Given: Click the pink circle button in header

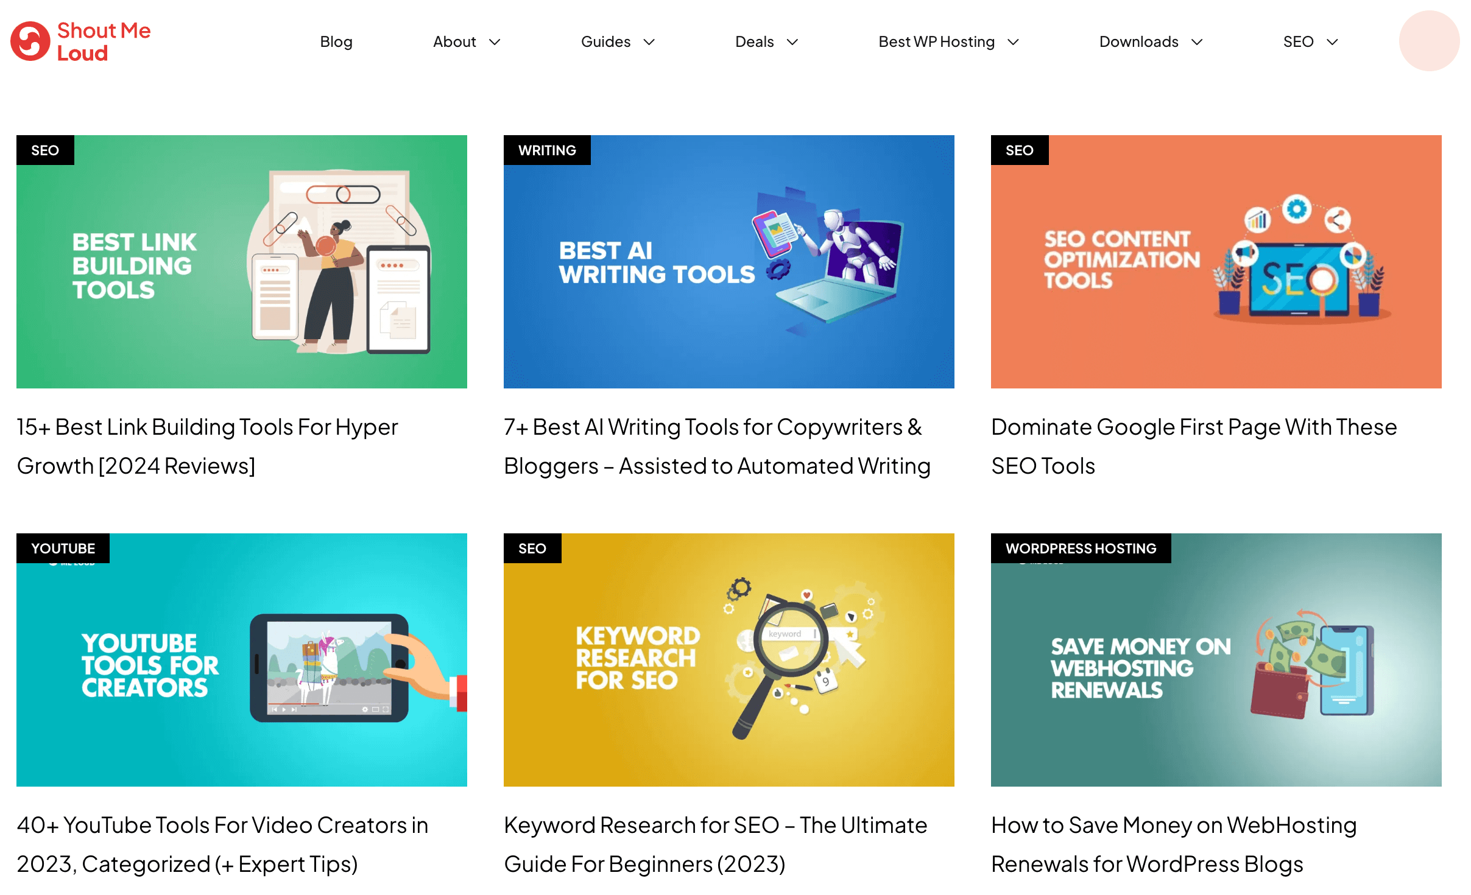Looking at the screenshot, I should point(1428,41).
